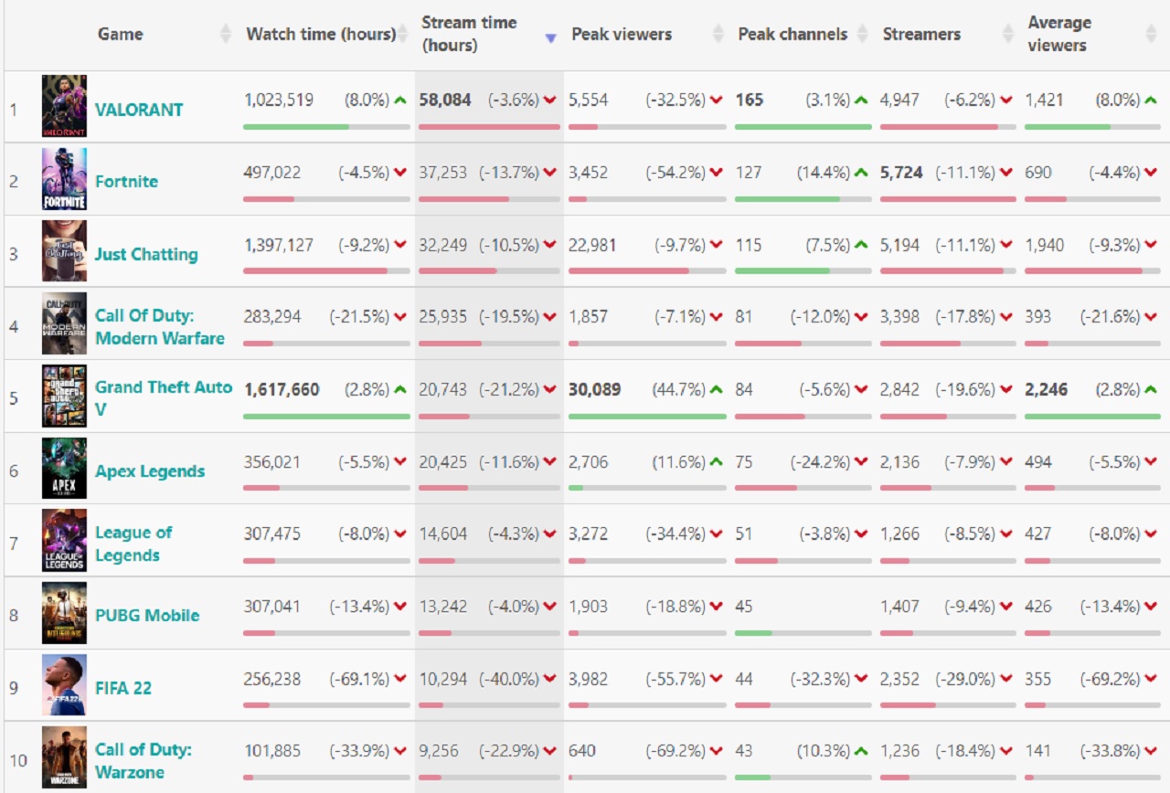The image size is (1170, 793).
Task: Click VALORANT watch time progress bar
Action: point(326,126)
